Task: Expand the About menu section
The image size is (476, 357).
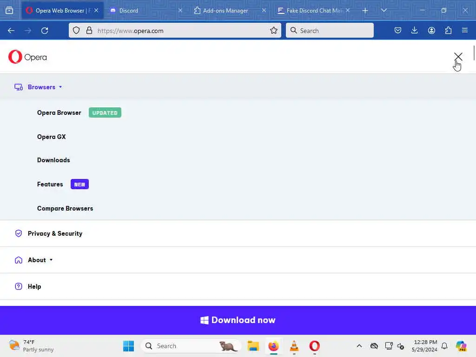Action: coord(40,260)
